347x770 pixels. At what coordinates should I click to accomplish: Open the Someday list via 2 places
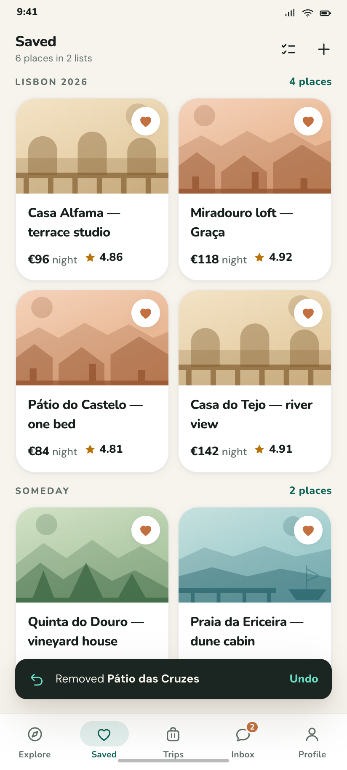point(310,491)
